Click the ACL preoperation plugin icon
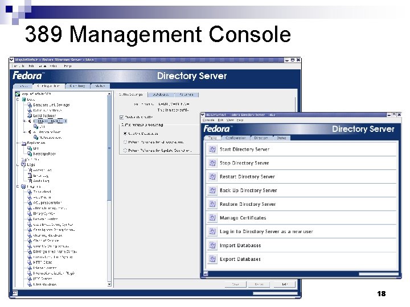This screenshot has width=410, height=307. click(x=30, y=202)
